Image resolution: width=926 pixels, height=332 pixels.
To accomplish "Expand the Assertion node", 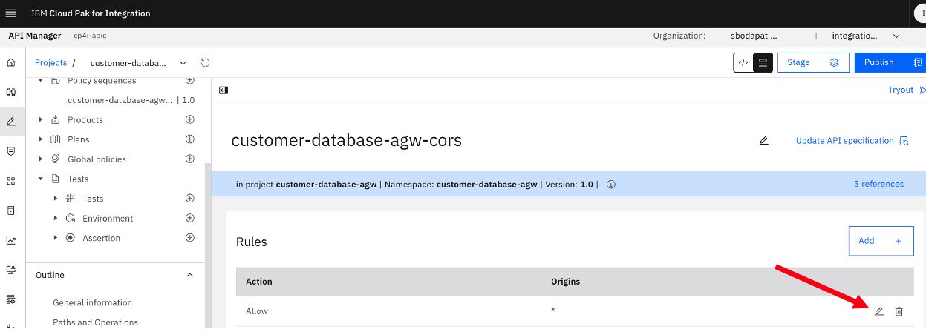I will (x=56, y=238).
